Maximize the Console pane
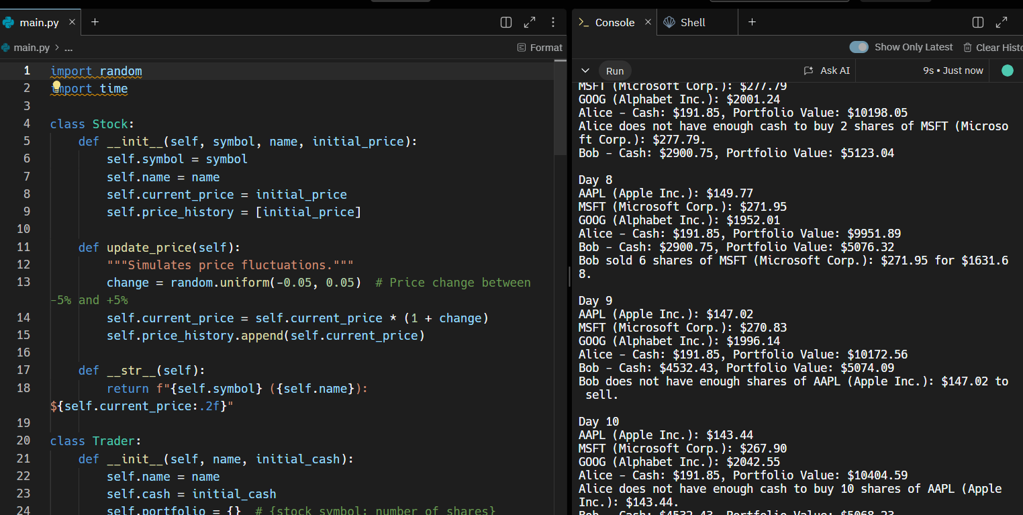1023x515 pixels. tap(1002, 22)
